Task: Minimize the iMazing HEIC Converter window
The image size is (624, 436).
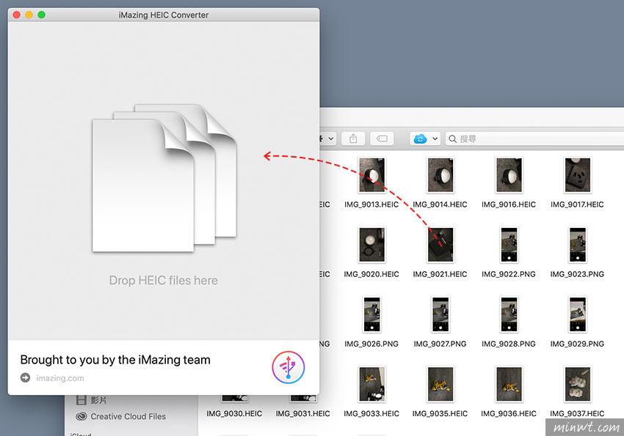Action: 29,15
